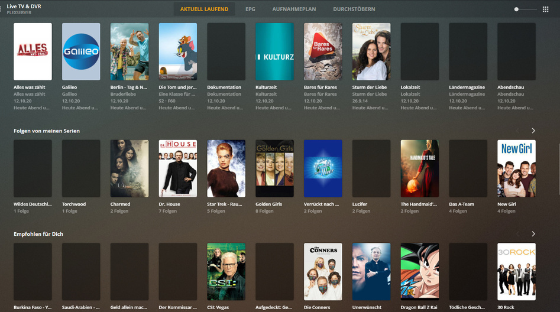Open the Verrückt nach Meer poster

(323, 168)
